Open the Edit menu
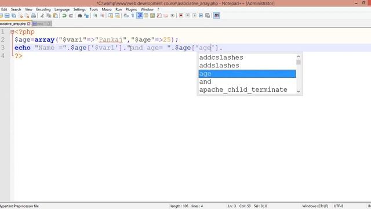This screenshot has width=371, height=209. pos(4,9)
